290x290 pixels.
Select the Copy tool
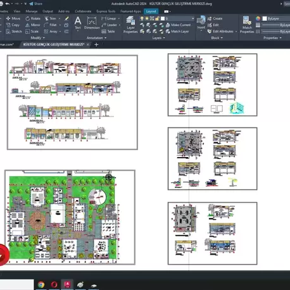13,25
